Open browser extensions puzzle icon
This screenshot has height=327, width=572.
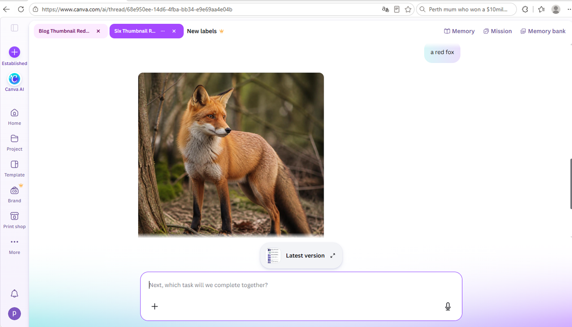(x=525, y=10)
